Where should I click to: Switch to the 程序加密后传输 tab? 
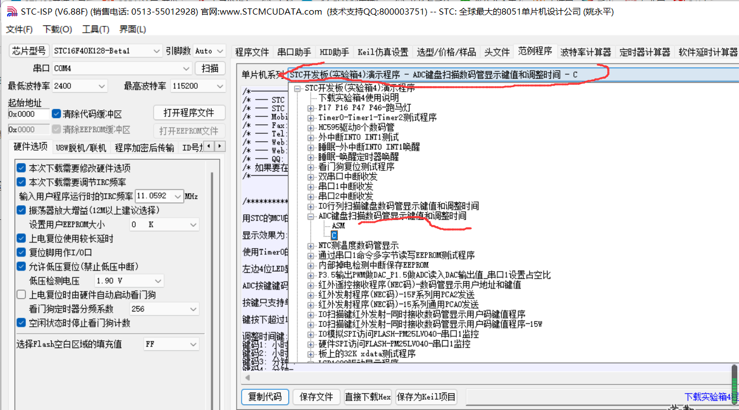pos(144,148)
